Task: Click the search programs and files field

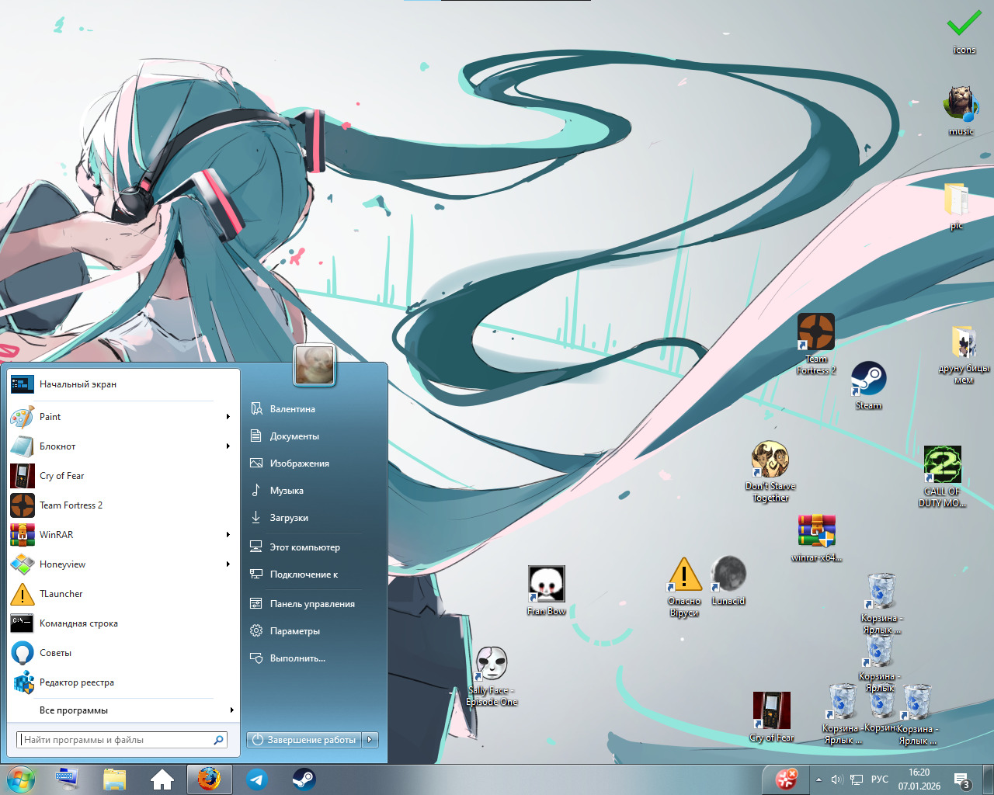Action: pyautogui.click(x=116, y=740)
